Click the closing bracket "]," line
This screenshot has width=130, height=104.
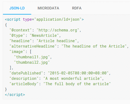point(11,68)
